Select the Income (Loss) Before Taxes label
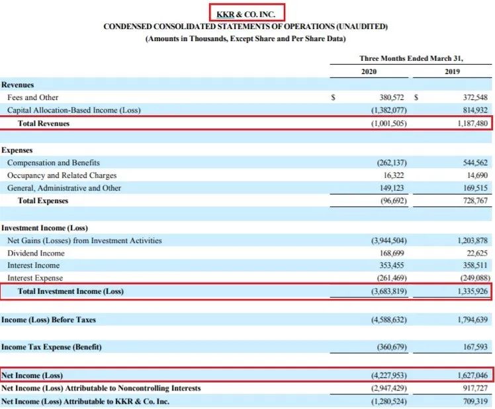495x409 pixels. coord(49,320)
